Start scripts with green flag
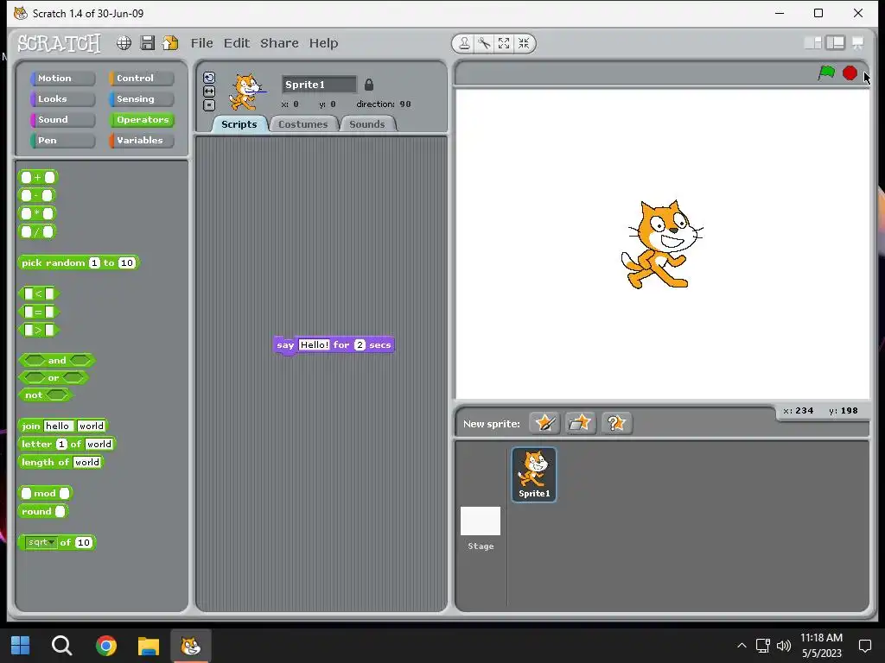 826,73
